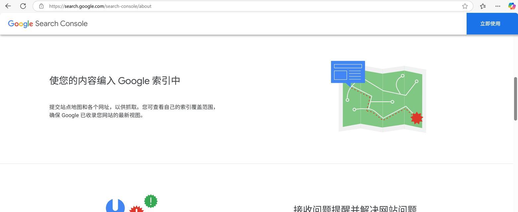Go back using the browser back arrow
Viewport: 518px width, 212px height.
coord(8,6)
